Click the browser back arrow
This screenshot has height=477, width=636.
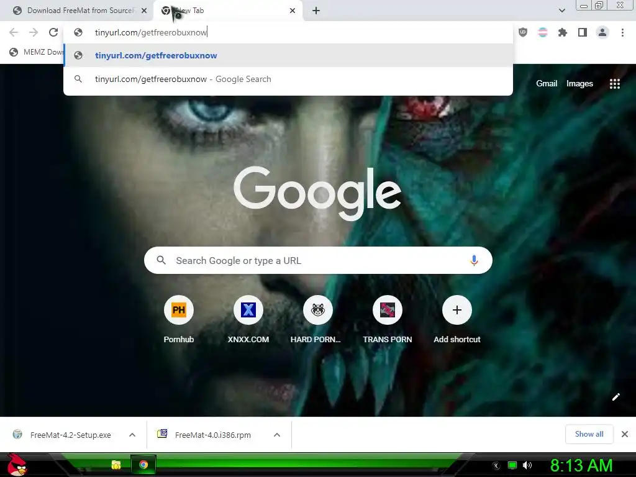coord(14,32)
